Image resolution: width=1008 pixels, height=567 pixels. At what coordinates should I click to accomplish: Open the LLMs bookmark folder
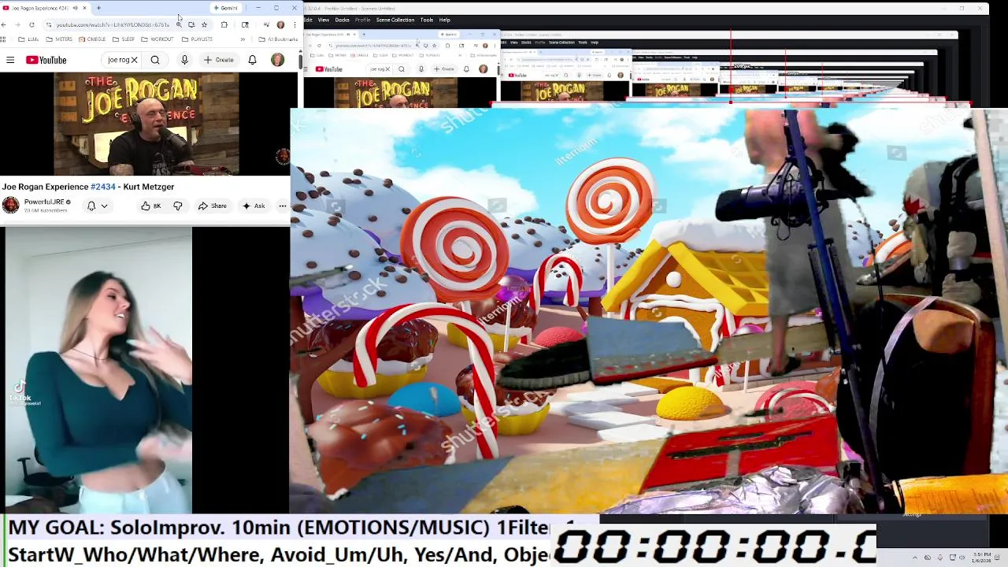tap(29, 39)
